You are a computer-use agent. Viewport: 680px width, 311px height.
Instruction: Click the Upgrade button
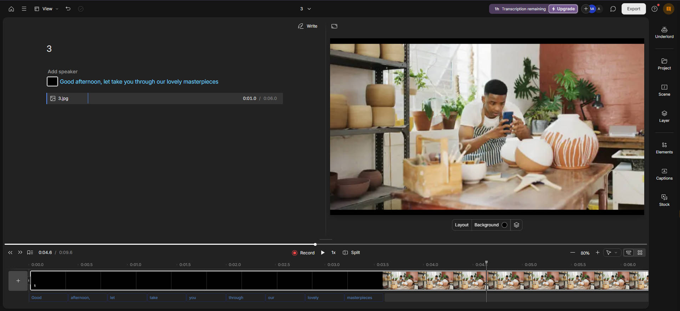[x=563, y=9]
